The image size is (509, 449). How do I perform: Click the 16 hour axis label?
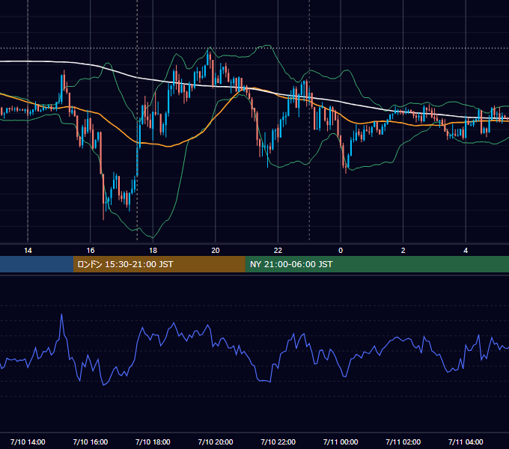[91, 251]
